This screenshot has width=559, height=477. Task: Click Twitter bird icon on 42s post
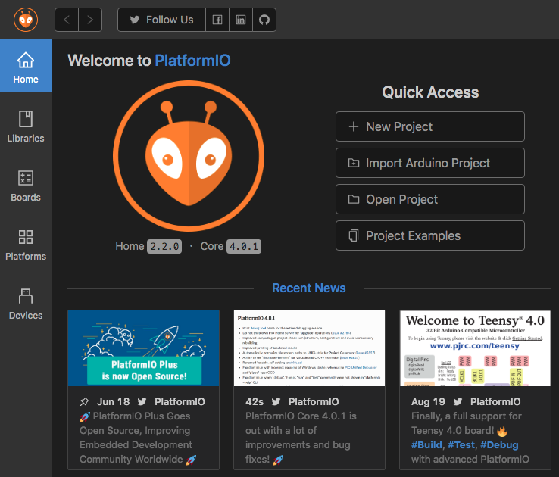276,402
